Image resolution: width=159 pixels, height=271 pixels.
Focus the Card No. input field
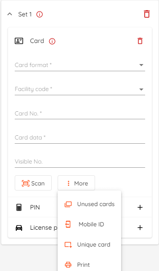click(x=80, y=113)
